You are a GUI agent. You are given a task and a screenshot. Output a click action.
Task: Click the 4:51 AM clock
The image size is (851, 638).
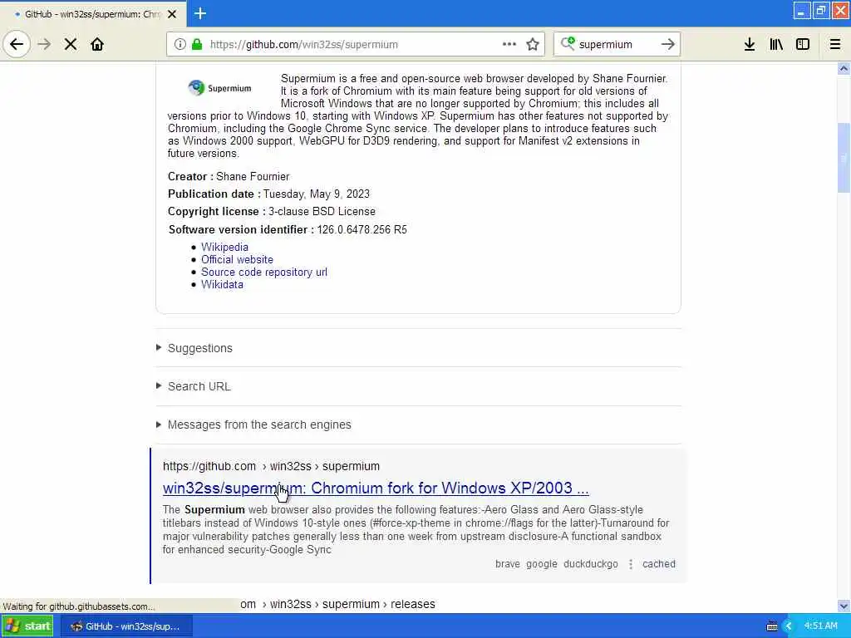(x=820, y=626)
